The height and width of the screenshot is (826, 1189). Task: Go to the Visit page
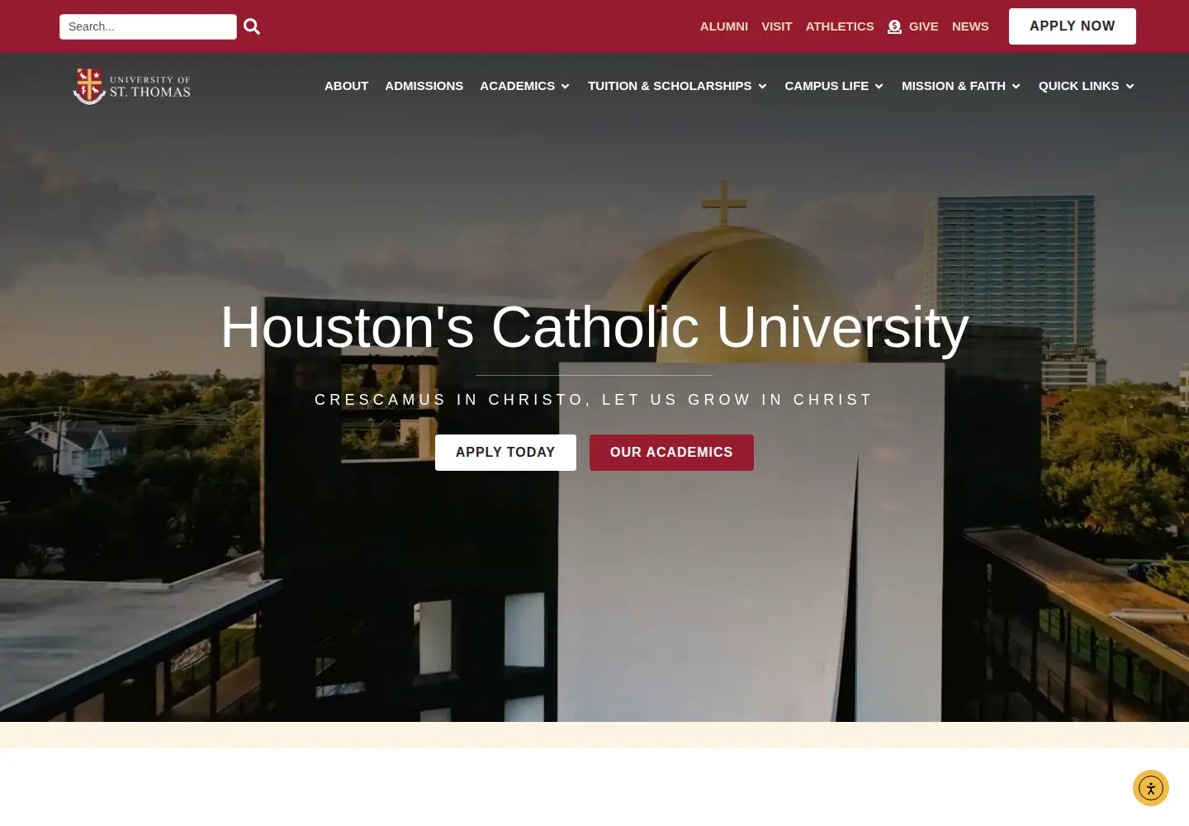click(777, 26)
